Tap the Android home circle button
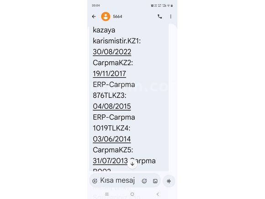The image size is (265, 199). [132, 194]
